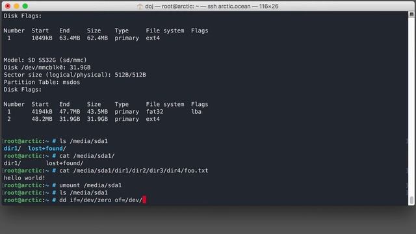Click 'cat /media/sda1/dir1/dir2/dir3/dir4/foo.txt' command

pos(134,170)
